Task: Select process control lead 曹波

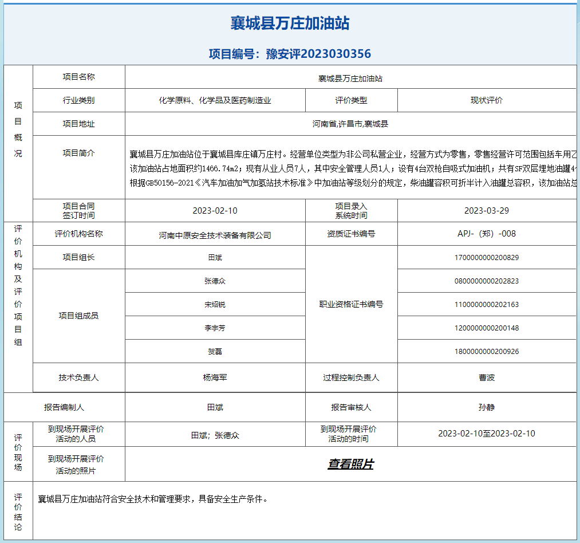Action: coord(487,377)
